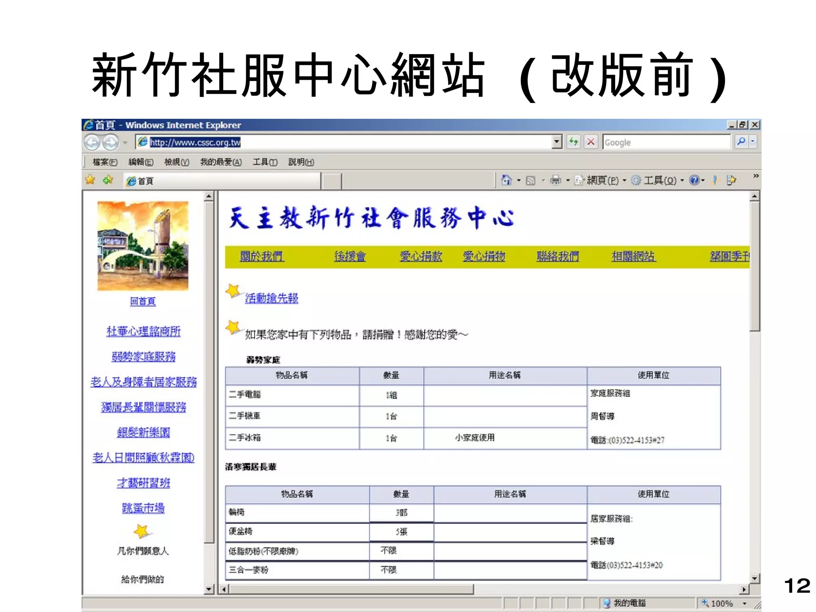Screen dimensions: 816x612
Task: Open the 工具(T) menu
Action: pyautogui.click(x=265, y=162)
